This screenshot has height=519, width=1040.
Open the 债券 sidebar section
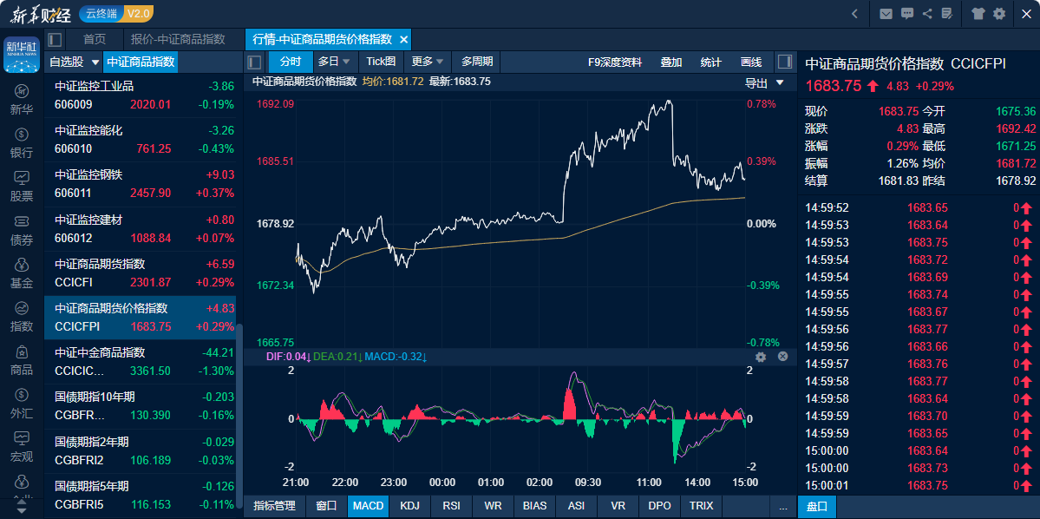click(x=21, y=230)
